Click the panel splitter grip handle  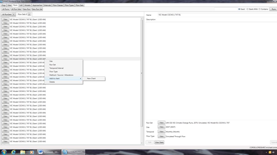coord(141,73)
